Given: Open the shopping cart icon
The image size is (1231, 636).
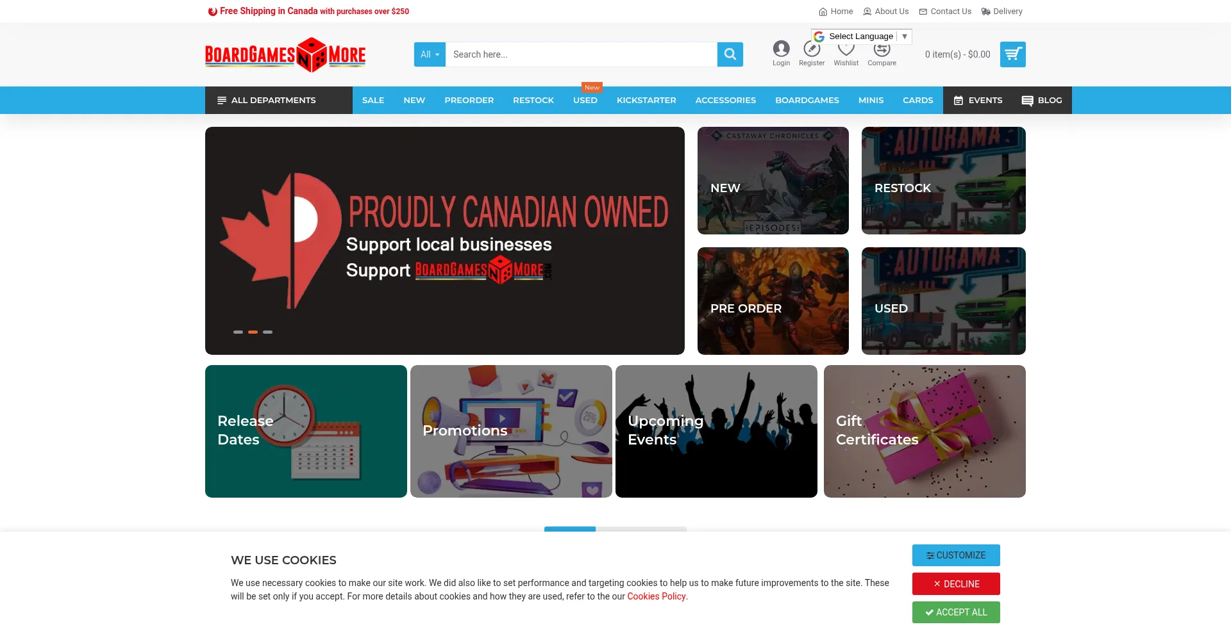Looking at the screenshot, I should [1013, 54].
